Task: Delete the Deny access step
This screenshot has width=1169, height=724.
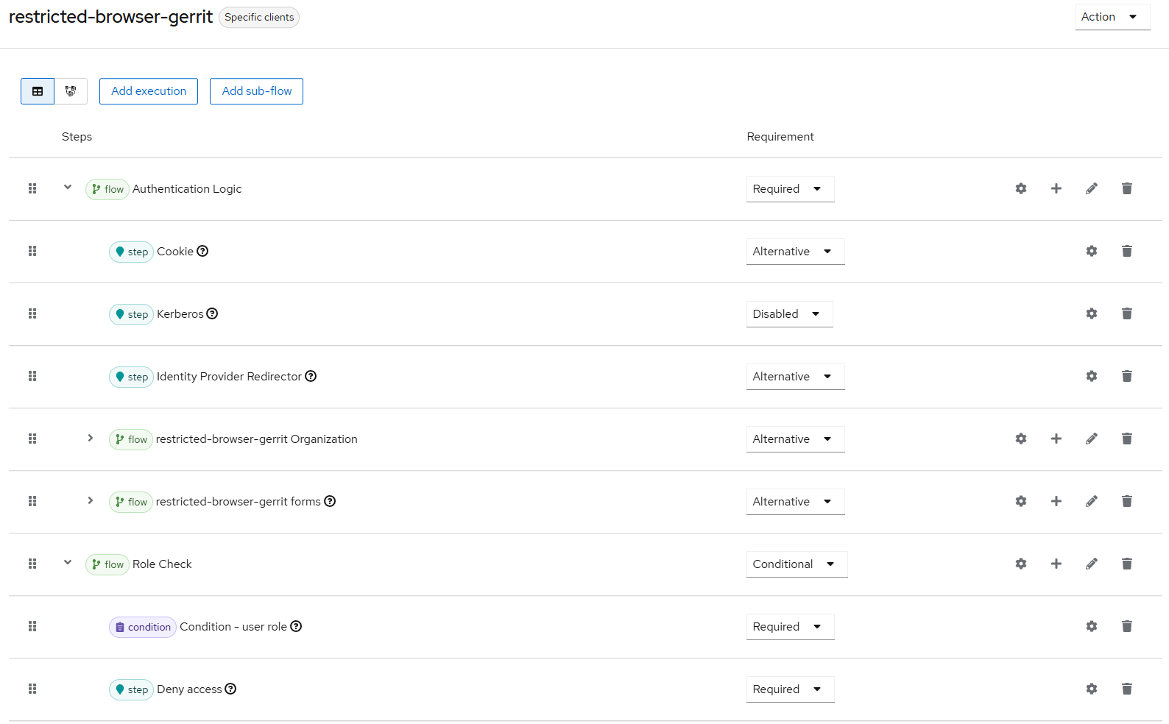Action: pos(1126,689)
